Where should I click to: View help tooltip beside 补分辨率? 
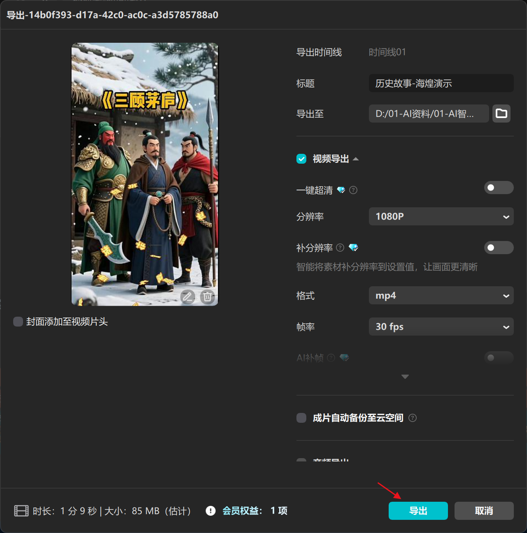(340, 248)
